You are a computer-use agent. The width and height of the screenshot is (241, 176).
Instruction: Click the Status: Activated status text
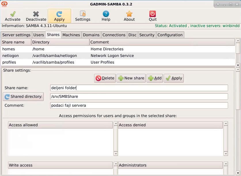coord(197,26)
